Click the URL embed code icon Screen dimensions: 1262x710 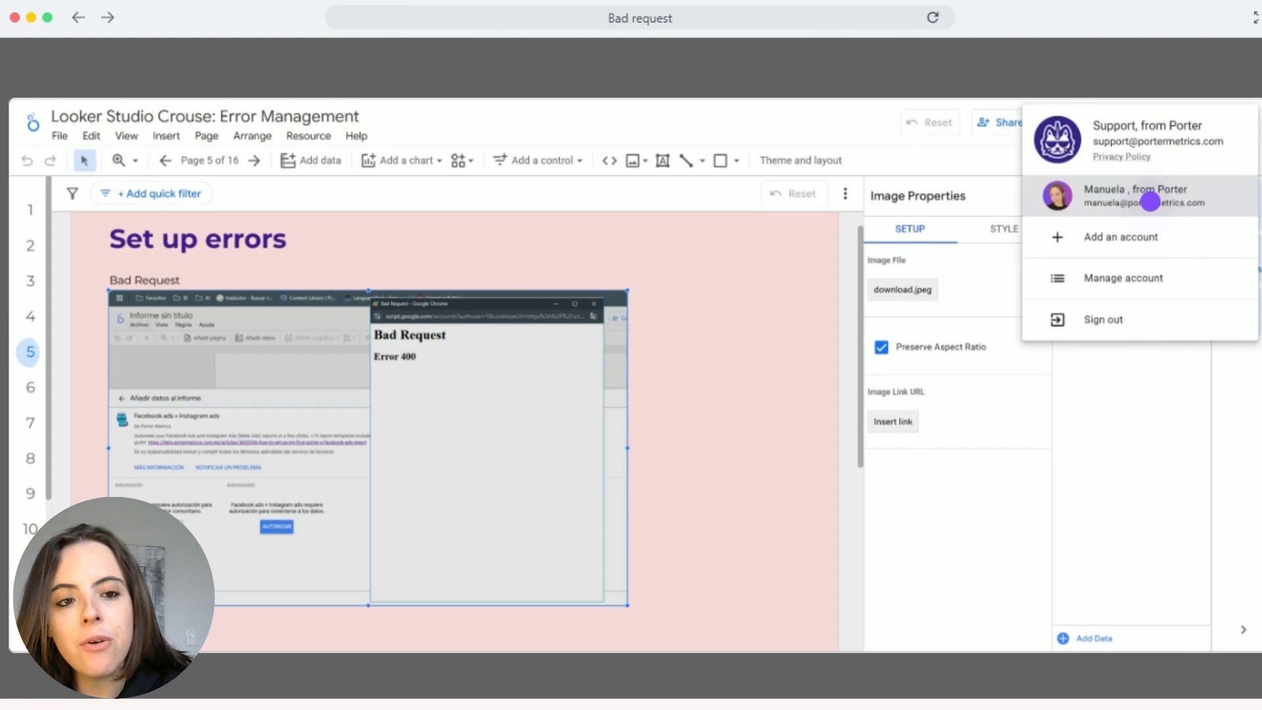(609, 160)
